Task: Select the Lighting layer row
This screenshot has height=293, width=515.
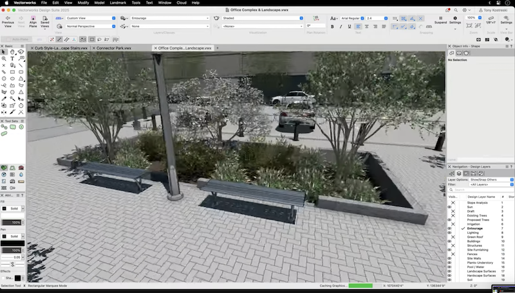Action: 480,233
